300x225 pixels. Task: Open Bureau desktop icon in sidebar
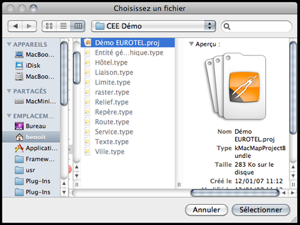point(19,126)
